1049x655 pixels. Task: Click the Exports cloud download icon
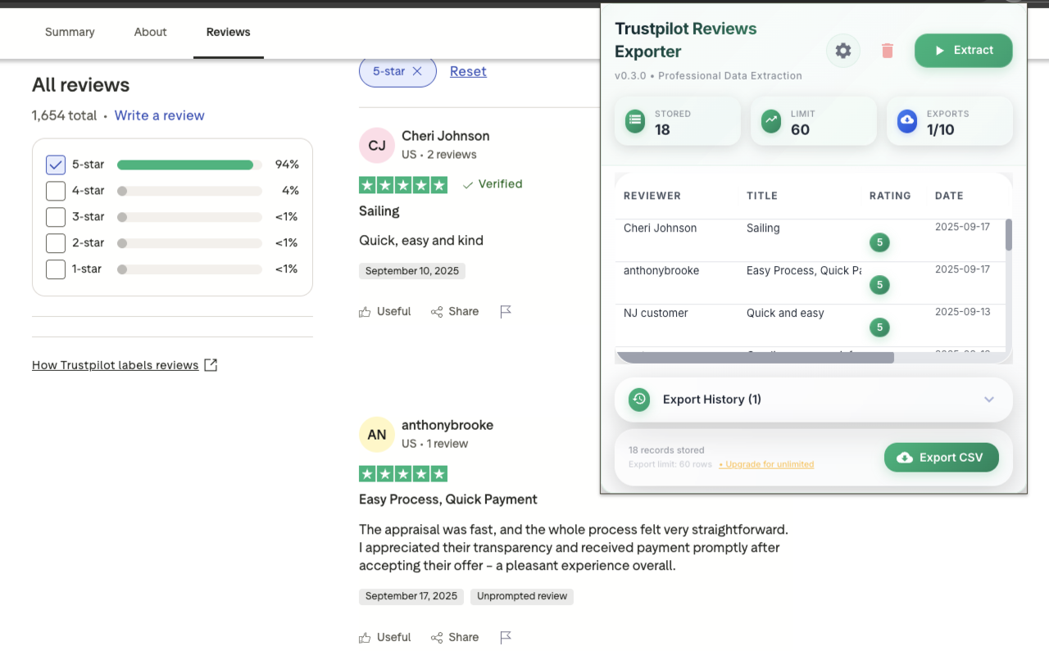(906, 121)
